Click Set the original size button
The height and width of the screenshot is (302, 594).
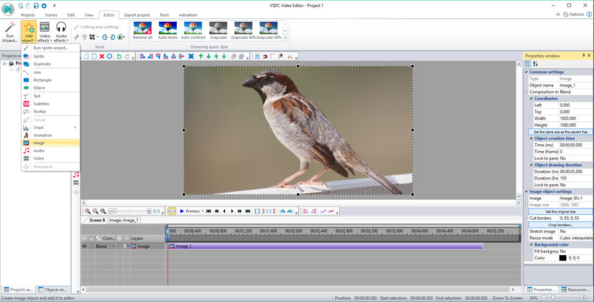(x=560, y=212)
